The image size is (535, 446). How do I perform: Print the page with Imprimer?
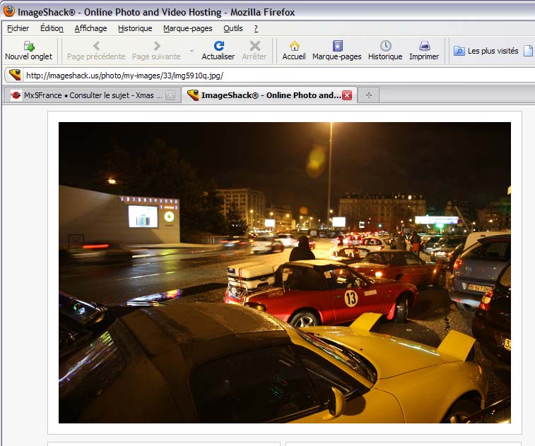[424, 50]
